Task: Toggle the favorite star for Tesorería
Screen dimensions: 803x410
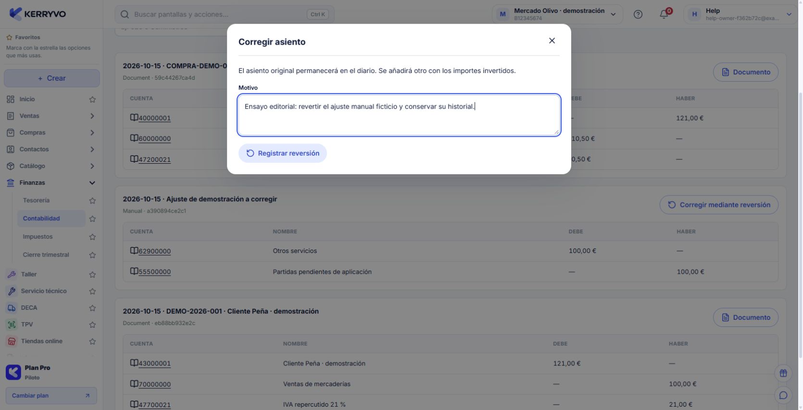Action: point(92,201)
